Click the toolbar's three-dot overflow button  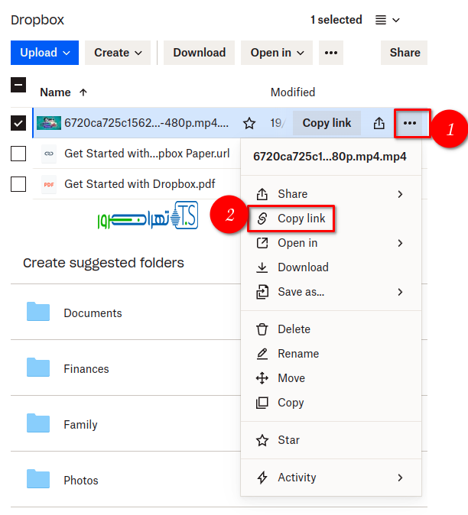point(330,53)
